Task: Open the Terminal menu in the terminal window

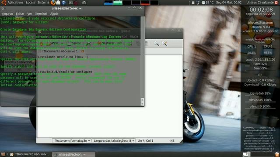Action: [41, 14]
